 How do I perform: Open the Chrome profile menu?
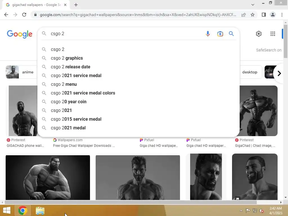click(x=273, y=15)
